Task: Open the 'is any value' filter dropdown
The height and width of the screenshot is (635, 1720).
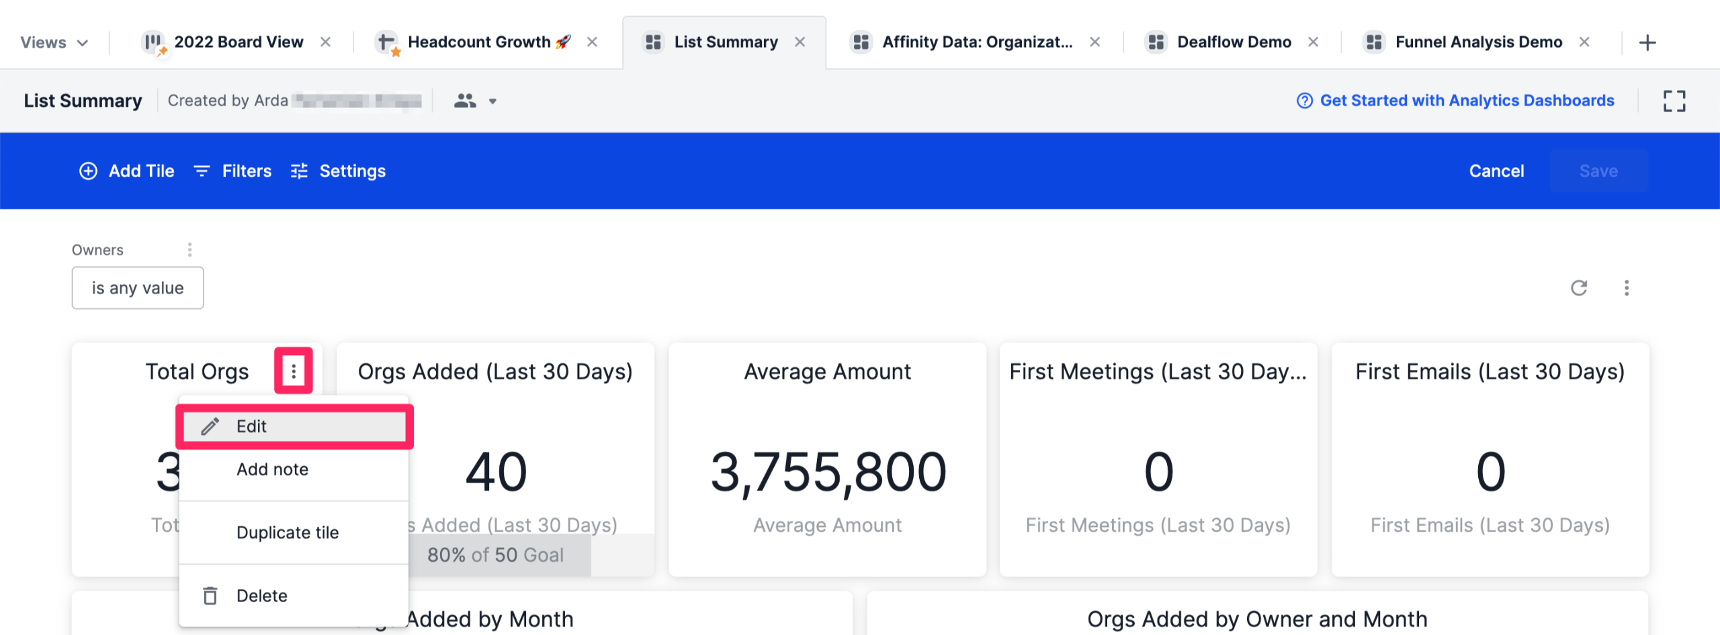Action: click(x=137, y=288)
